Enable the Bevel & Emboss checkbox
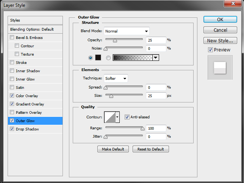The image size is (244, 183). click(x=12, y=37)
